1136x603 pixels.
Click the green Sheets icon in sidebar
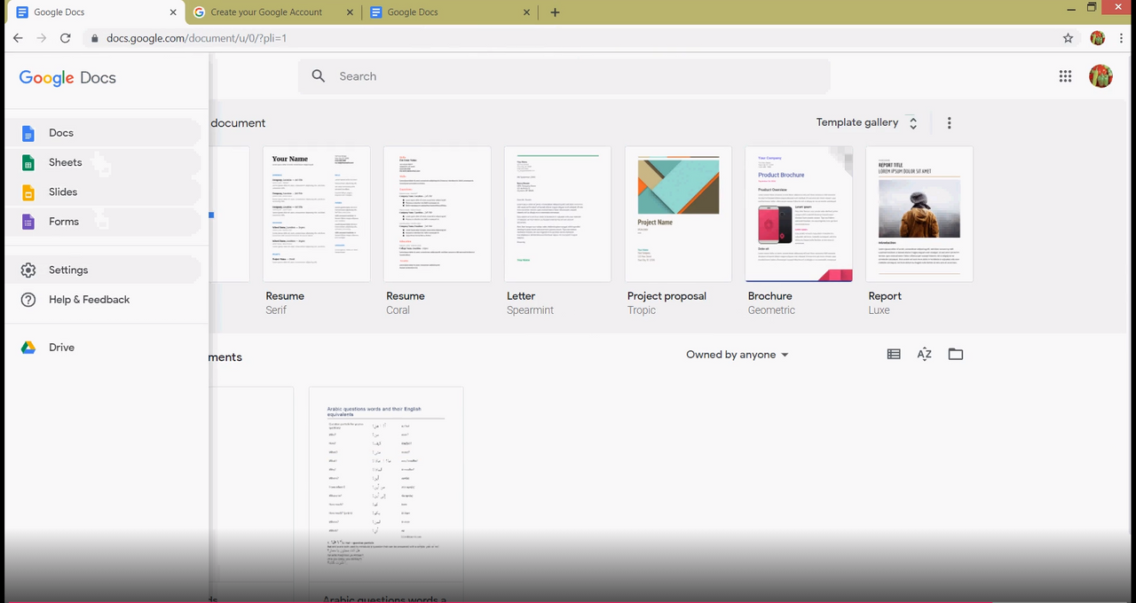click(28, 162)
